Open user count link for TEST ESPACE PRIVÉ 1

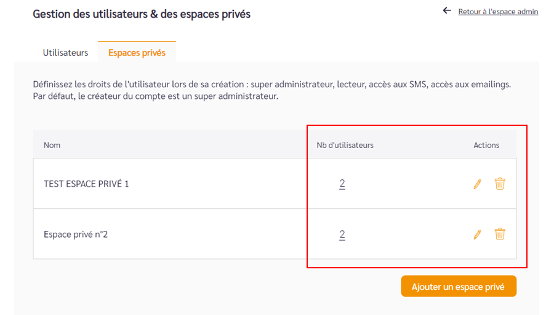coord(342,184)
